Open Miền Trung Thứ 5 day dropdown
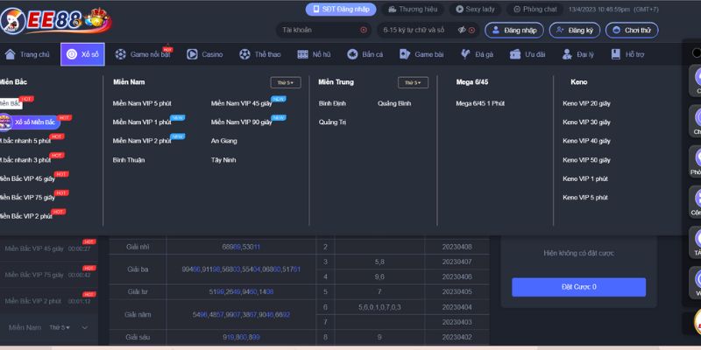The height and width of the screenshot is (350, 701). pos(413,82)
